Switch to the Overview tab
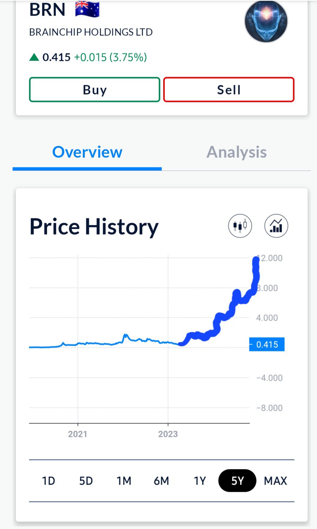Image resolution: width=317 pixels, height=529 pixels. coord(87,152)
